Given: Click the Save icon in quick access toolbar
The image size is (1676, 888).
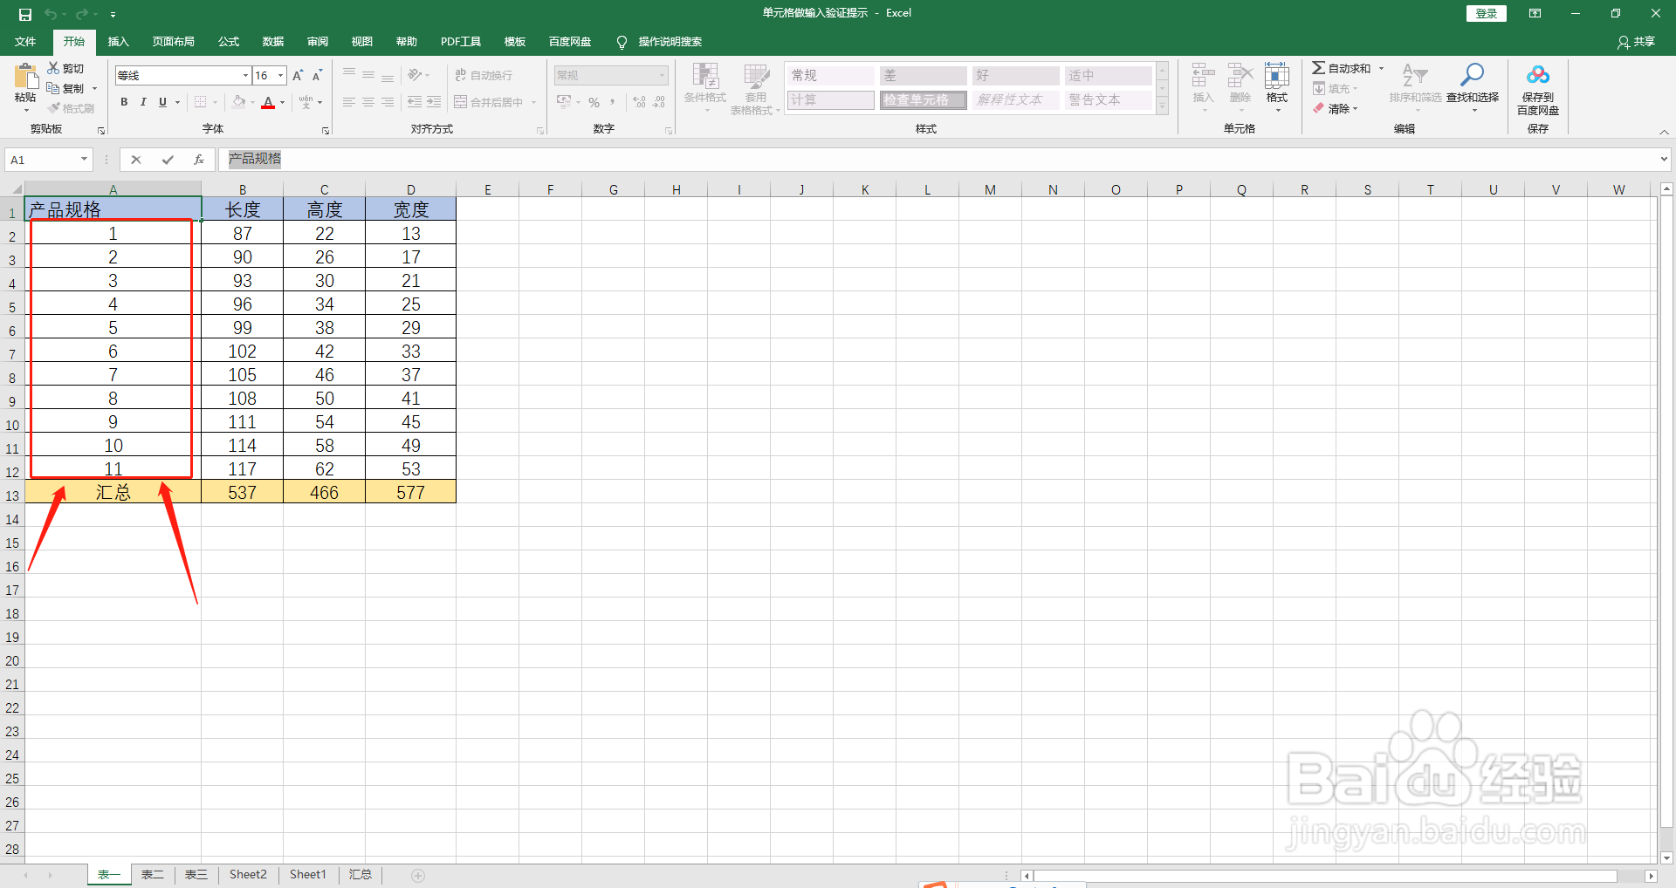Looking at the screenshot, I should point(25,14).
